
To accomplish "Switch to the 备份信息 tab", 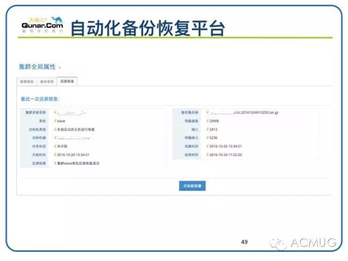I will [47, 82].
